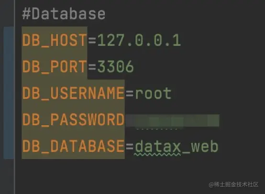Click the root username value
This screenshot has height=194, width=265.
coord(153,93)
